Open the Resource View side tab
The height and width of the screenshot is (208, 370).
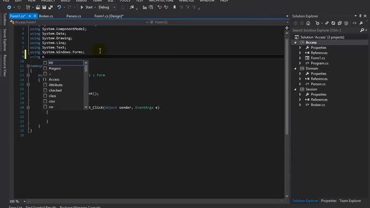coord(5,65)
